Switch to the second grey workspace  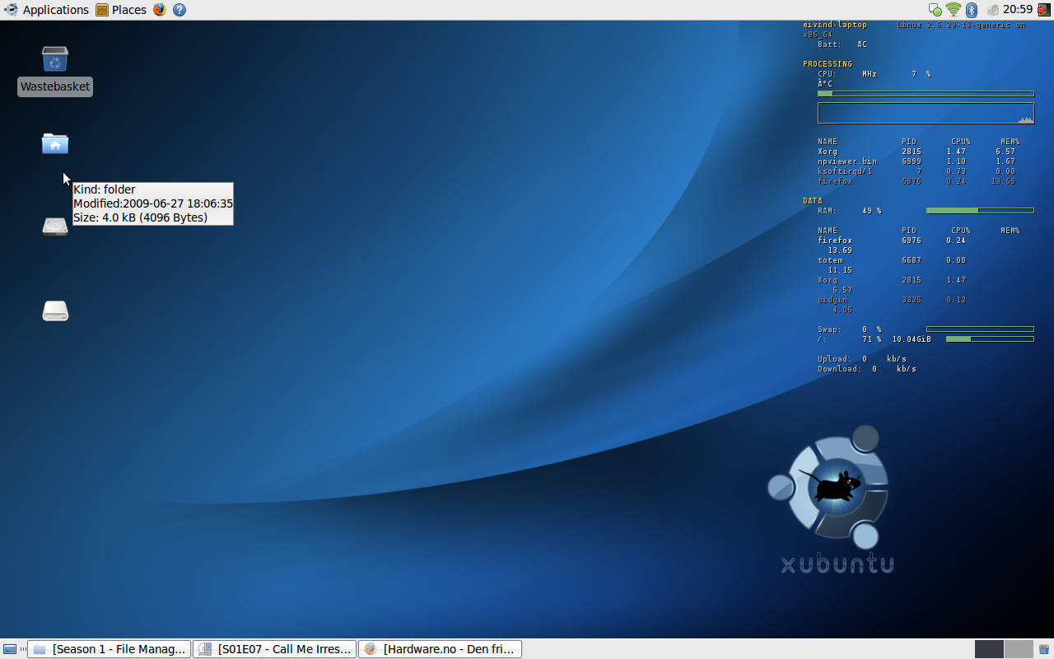click(x=1019, y=649)
